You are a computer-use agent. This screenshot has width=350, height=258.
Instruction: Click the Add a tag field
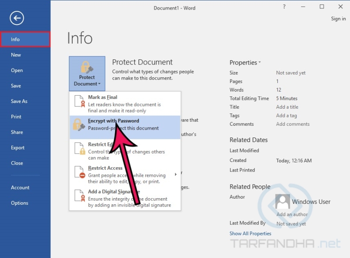(287, 115)
